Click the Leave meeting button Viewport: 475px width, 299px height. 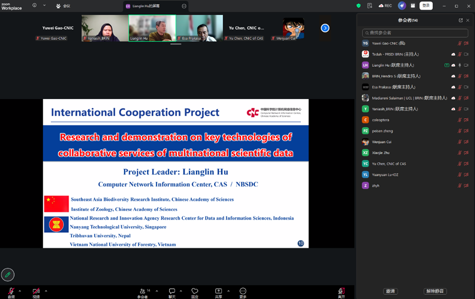tap(341, 291)
